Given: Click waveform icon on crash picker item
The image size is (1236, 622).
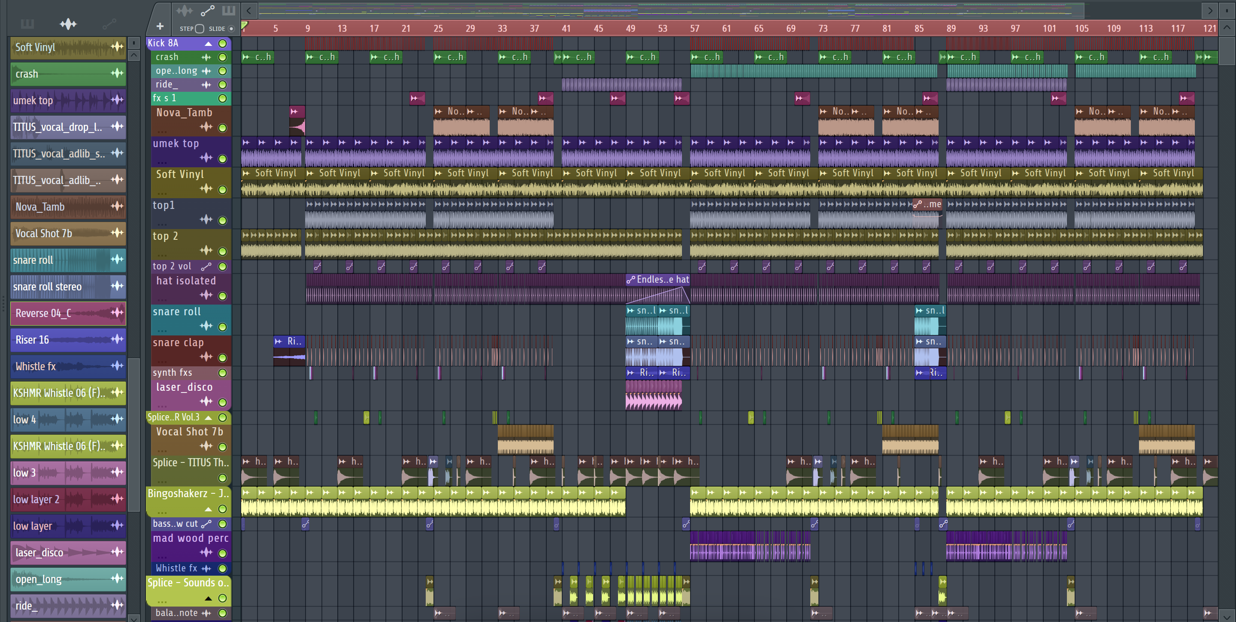Looking at the screenshot, I should (x=117, y=73).
